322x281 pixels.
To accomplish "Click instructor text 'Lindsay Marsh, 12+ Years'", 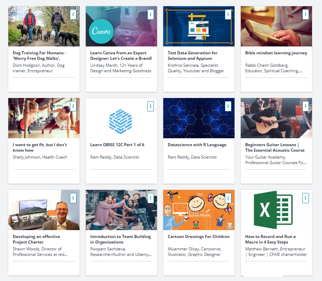I will (121, 68).
